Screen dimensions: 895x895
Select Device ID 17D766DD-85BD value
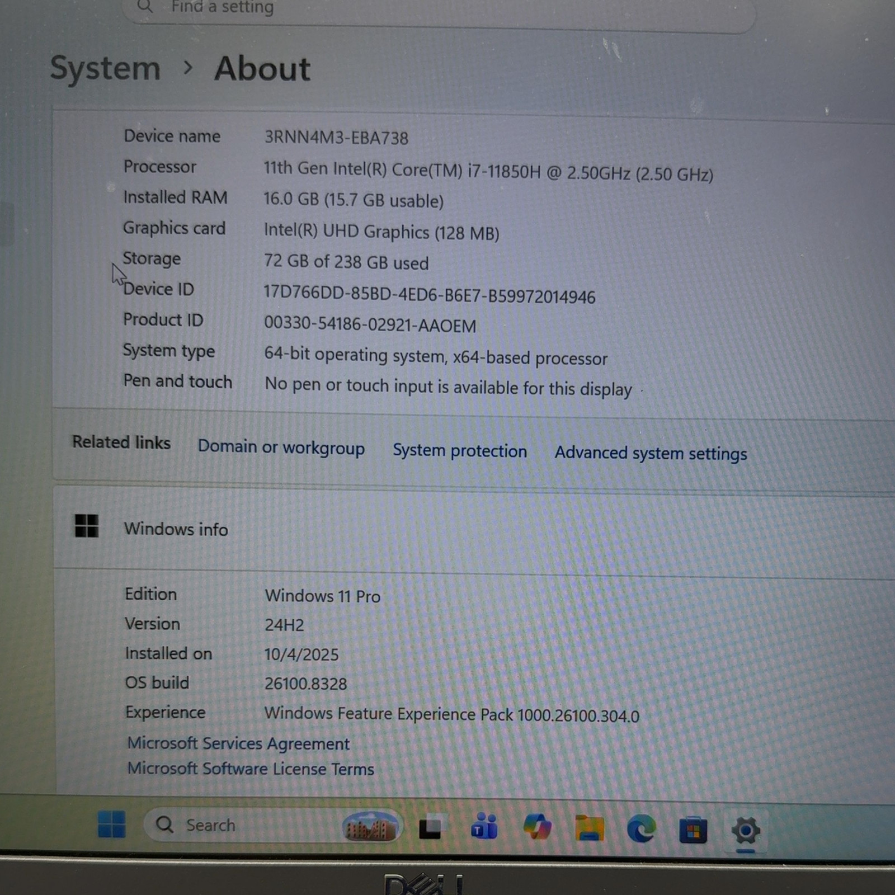coord(430,294)
